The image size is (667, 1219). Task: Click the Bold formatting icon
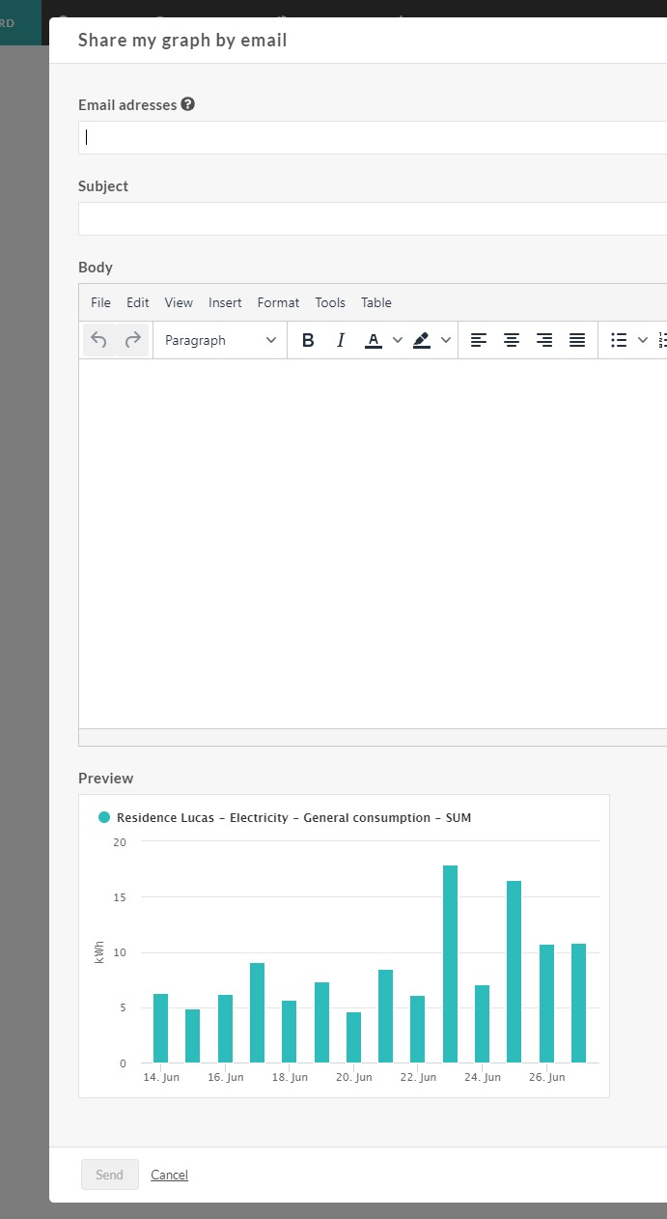click(308, 340)
